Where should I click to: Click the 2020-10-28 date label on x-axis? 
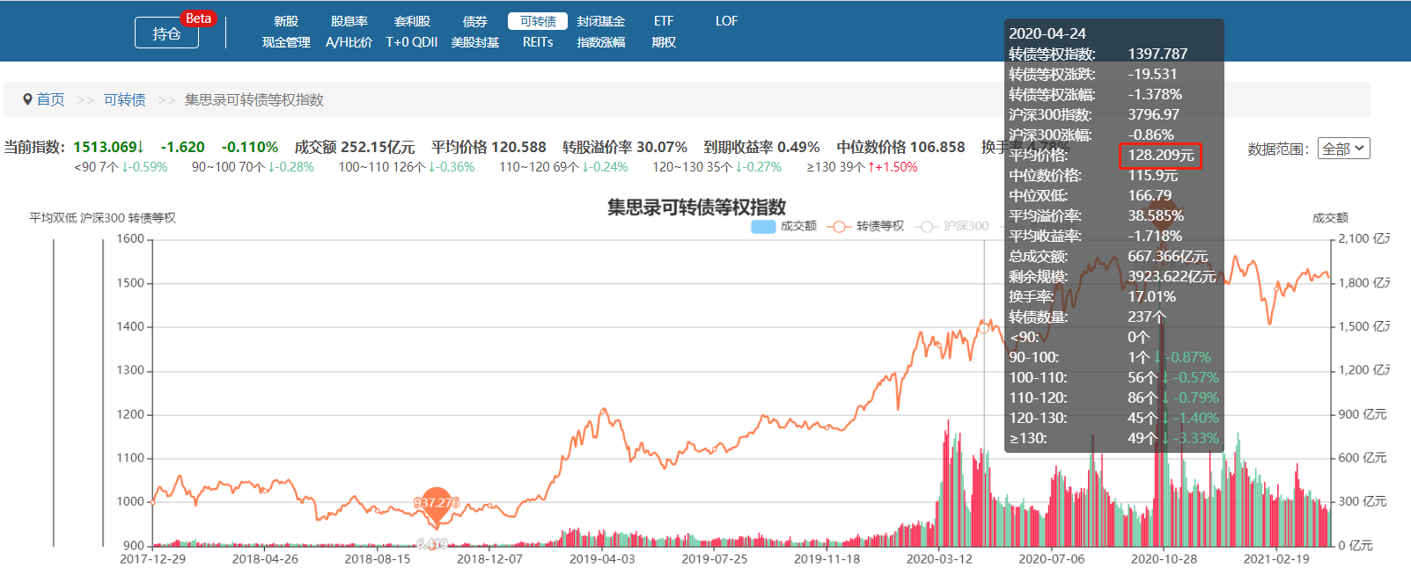(x=1164, y=558)
